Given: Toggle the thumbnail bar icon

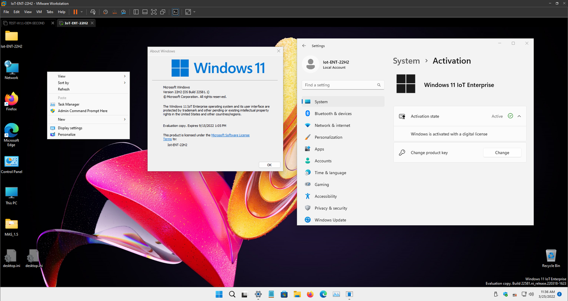Looking at the screenshot, I should click(145, 12).
